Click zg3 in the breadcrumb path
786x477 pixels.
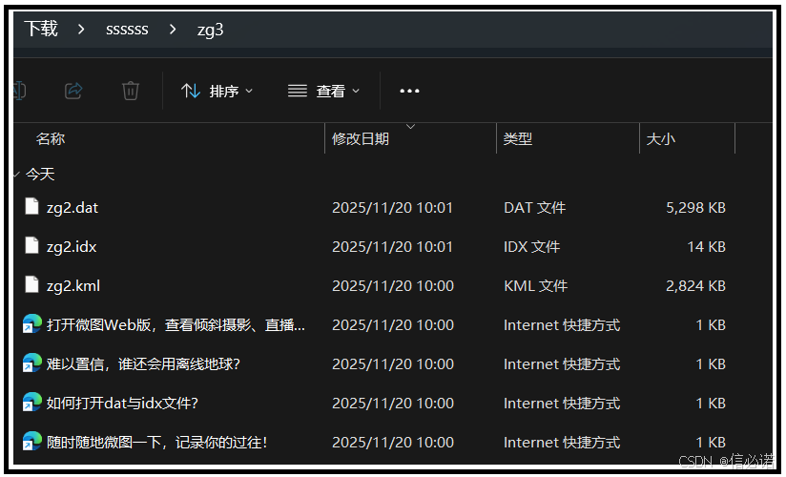click(x=210, y=31)
